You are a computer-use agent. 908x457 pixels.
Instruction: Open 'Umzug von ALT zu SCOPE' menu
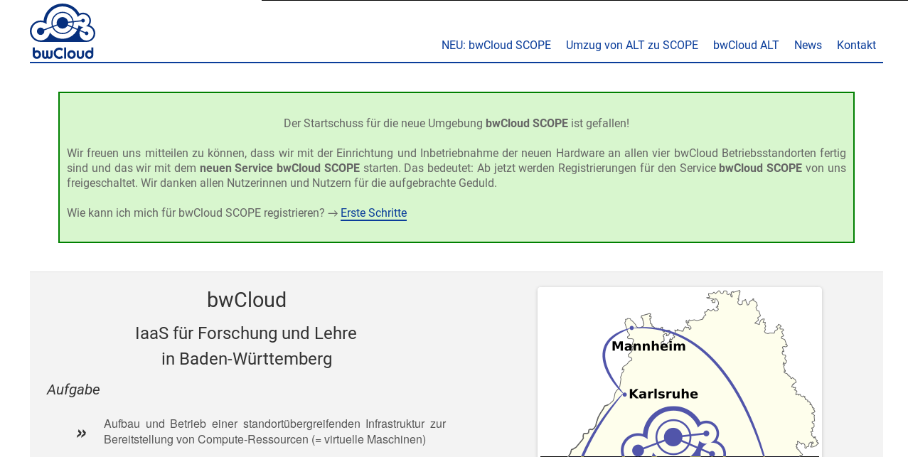pos(632,45)
